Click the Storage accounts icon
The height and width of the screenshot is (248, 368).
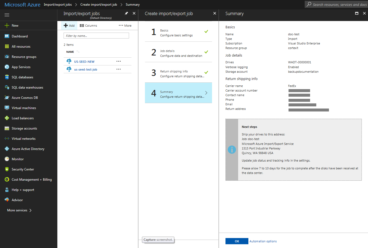(7, 128)
